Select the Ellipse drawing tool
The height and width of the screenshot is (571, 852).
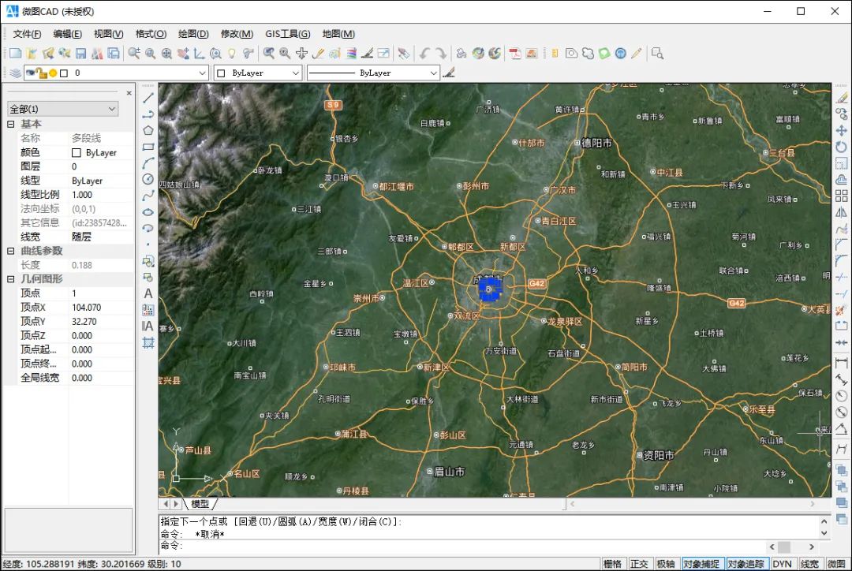coord(148,212)
